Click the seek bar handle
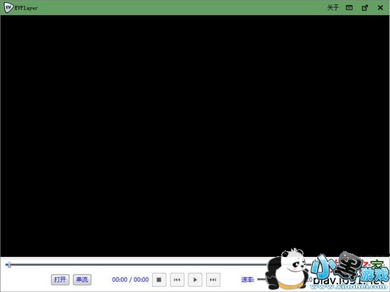Image resolution: width=390 pixels, height=292 pixels. 8,265
